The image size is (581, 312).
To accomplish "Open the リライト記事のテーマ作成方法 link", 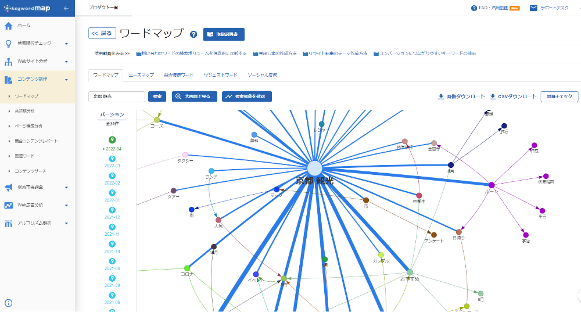I will coord(335,53).
